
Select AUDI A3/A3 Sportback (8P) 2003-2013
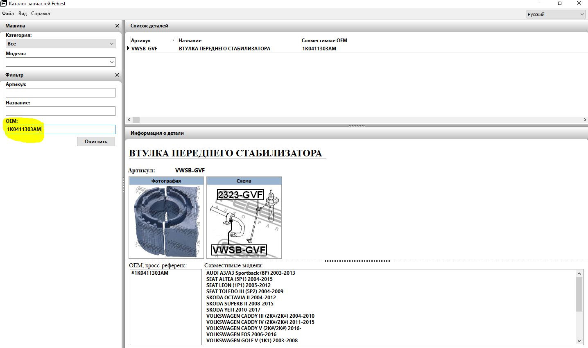251,273
